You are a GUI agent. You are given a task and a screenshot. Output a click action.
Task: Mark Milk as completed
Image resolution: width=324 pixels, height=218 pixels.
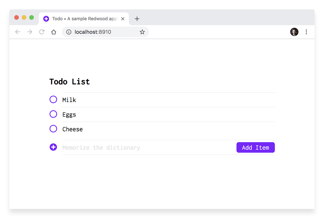point(53,100)
